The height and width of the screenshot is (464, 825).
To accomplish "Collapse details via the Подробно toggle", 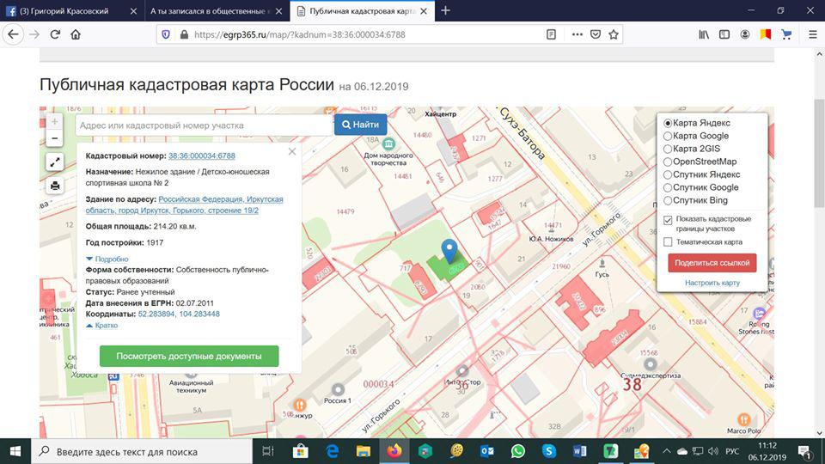I will 107,259.
